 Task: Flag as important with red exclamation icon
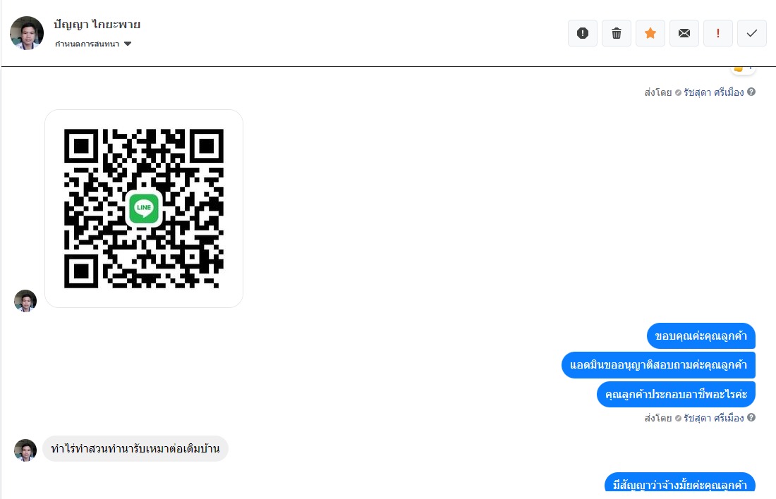point(718,33)
